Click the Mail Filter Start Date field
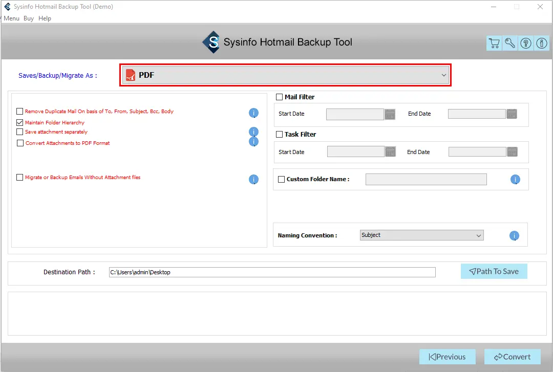 click(355, 114)
